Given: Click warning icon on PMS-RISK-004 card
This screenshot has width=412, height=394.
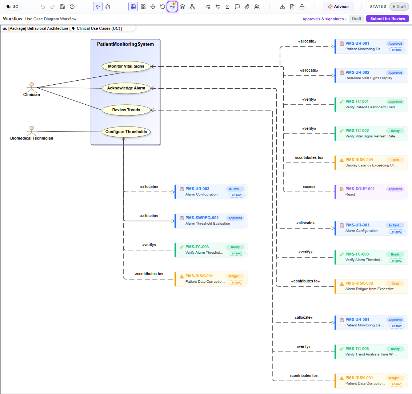Looking at the screenshot, I should click(x=342, y=160).
